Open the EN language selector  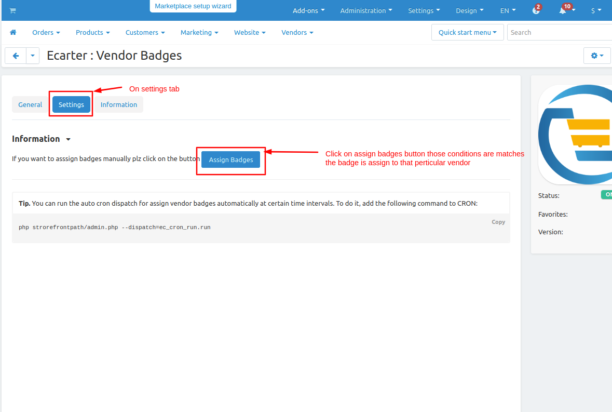[508, 10]
